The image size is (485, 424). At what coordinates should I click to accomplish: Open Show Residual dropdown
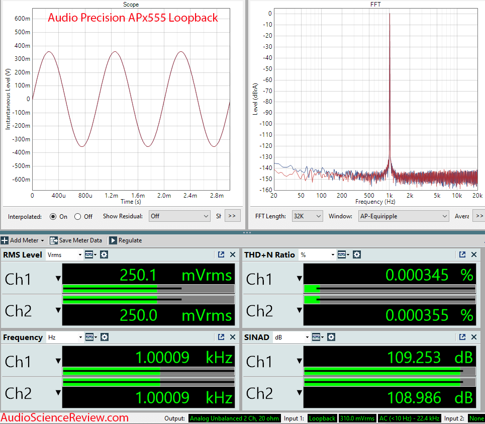[x=179, y=216]
